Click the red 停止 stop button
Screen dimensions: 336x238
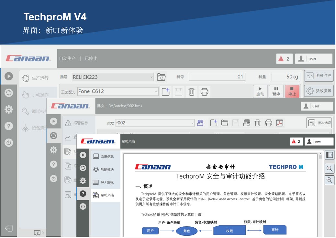pos(292,91)
